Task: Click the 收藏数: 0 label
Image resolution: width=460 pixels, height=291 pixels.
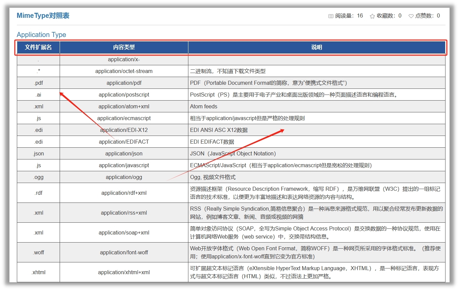Action: pos(389,16)
